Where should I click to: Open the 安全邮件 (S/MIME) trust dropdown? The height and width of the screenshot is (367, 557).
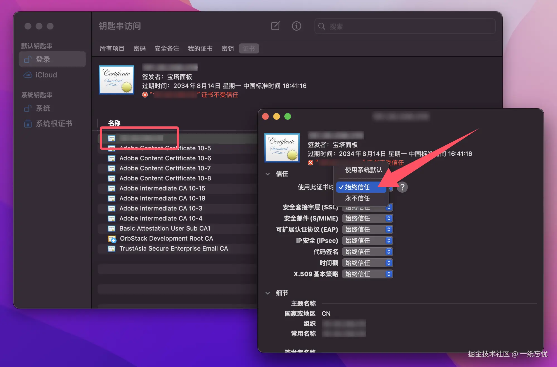point(367,218)
